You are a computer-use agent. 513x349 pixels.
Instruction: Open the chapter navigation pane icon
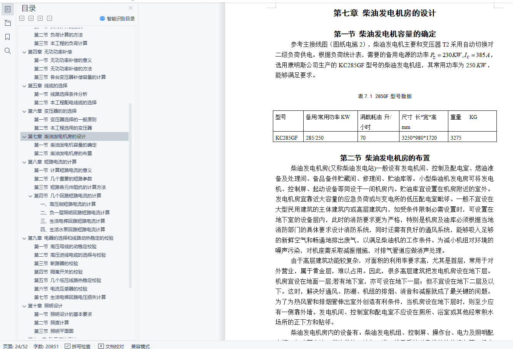point(8,23)
